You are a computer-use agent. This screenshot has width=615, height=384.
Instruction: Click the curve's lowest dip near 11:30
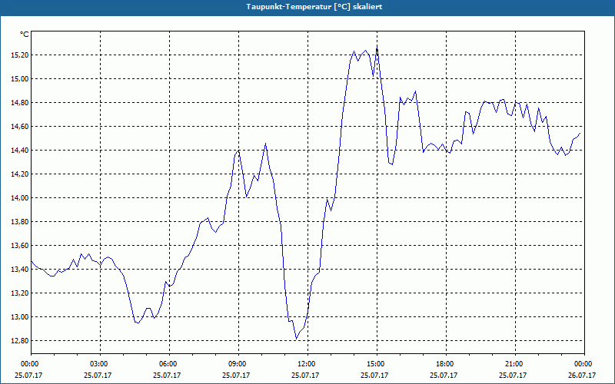click(297, 339)
